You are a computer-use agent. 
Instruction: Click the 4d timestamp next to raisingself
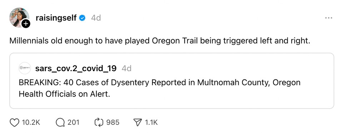tap(96, 18)
